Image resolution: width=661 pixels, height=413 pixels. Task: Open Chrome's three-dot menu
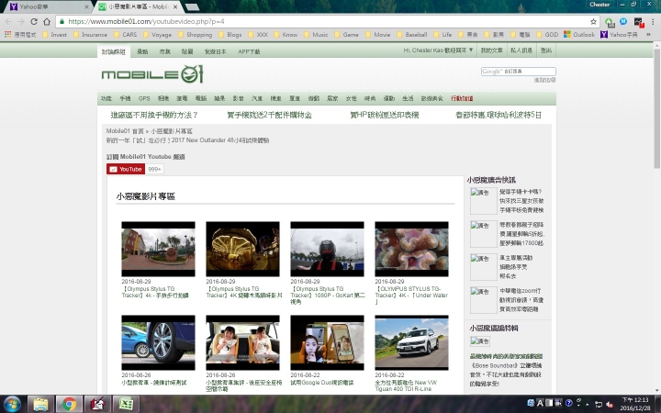coord(654,21)
